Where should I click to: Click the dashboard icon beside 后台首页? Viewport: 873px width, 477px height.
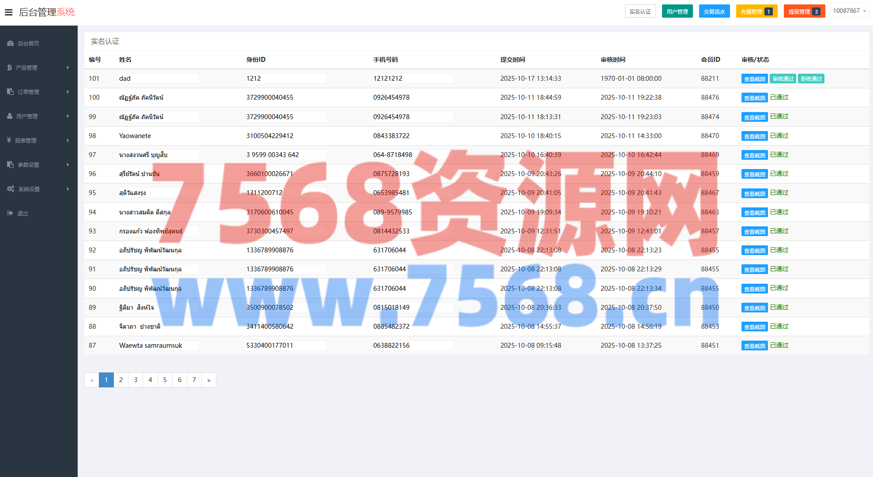pyautogui.click(x=10, y=43)
